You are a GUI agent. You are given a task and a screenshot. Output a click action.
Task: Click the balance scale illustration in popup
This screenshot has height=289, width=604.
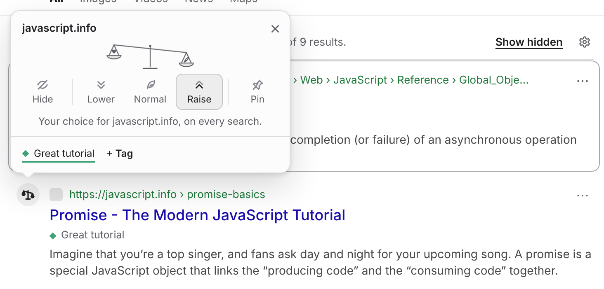(150, 56)
